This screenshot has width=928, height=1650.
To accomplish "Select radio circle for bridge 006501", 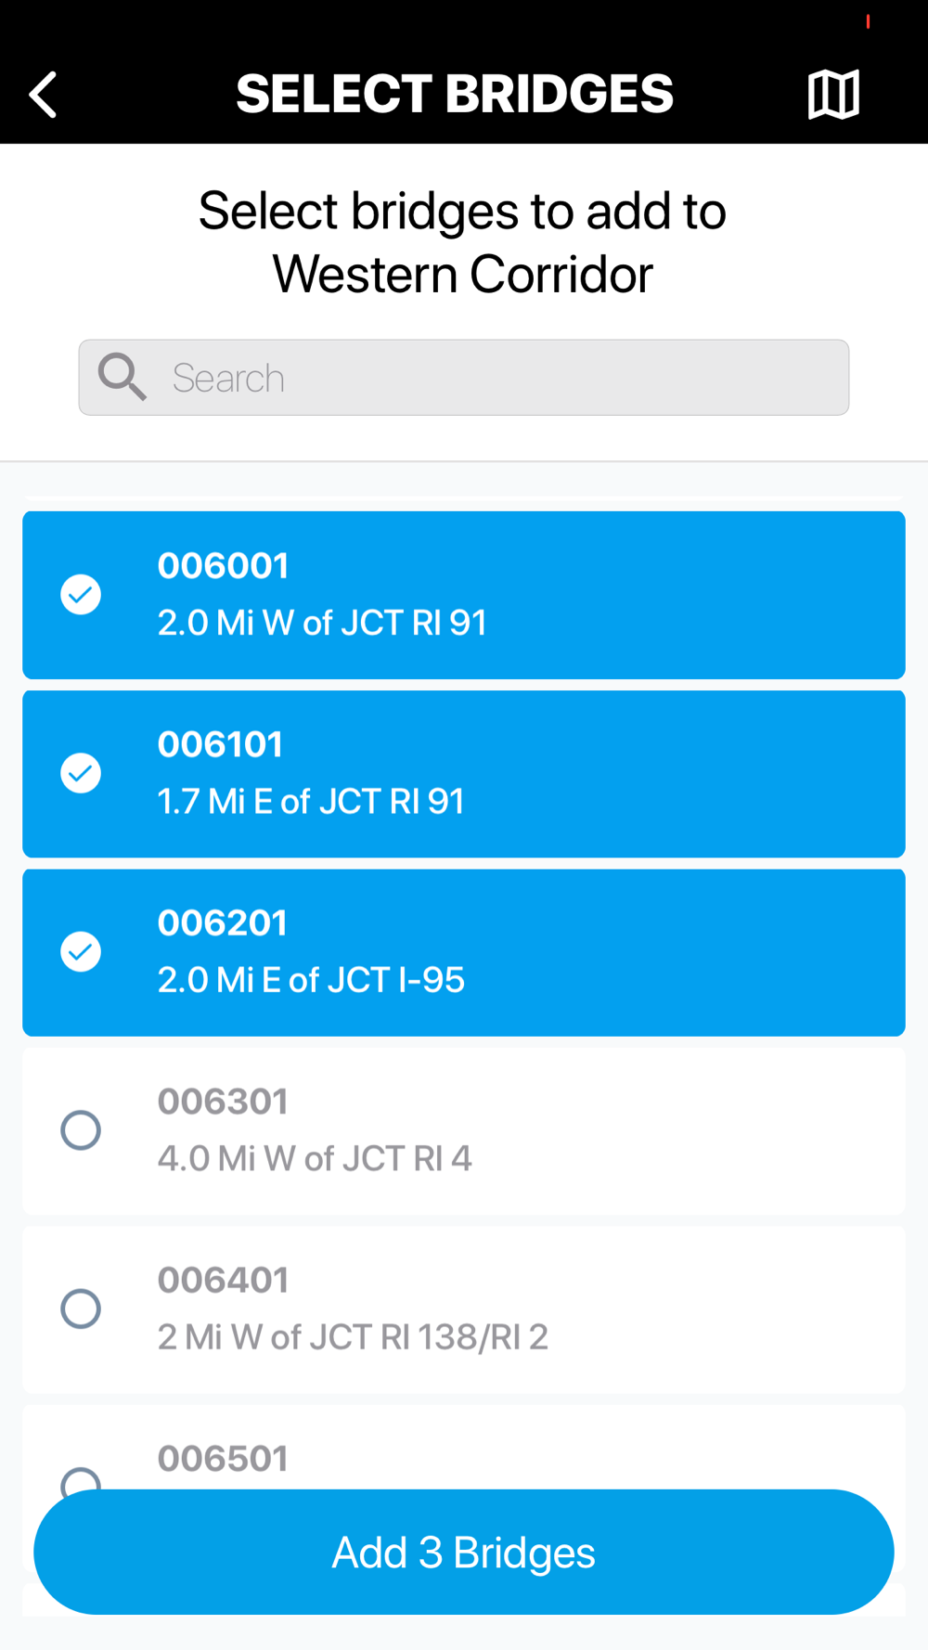I will (x=81, y=1479).
